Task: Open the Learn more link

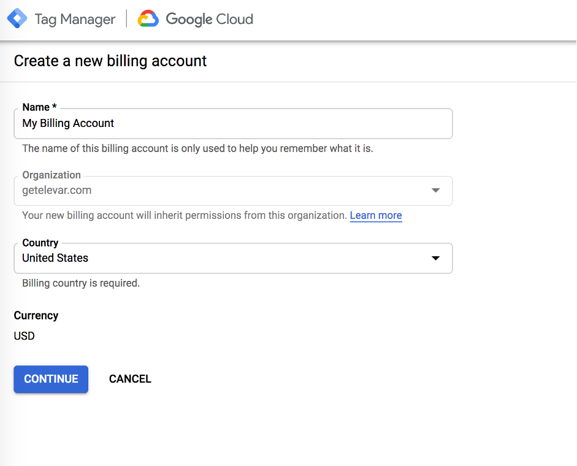Action: (x=376, y=216)
